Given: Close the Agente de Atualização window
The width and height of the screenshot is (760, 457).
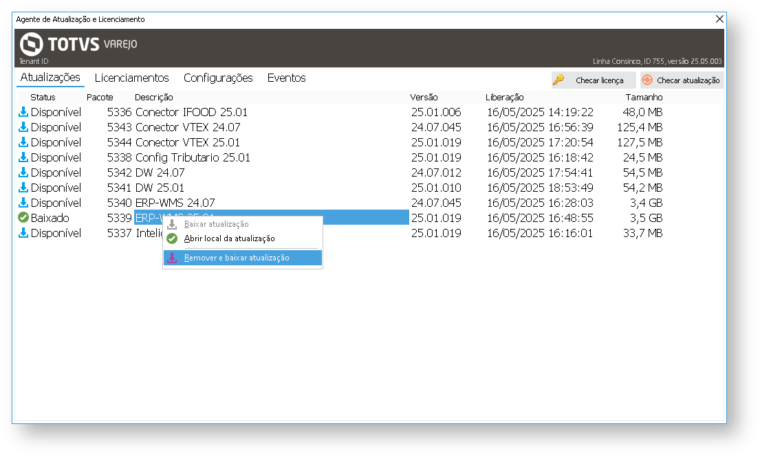Looking at the screenshot, I should (x=720, y=19).
